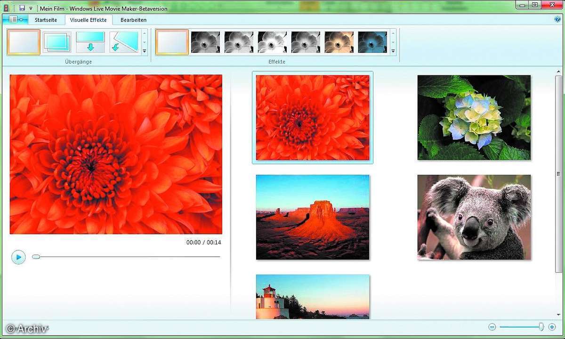
Task: Open the quick access toolbar customize arrow
Action: [x=31, y=8]
